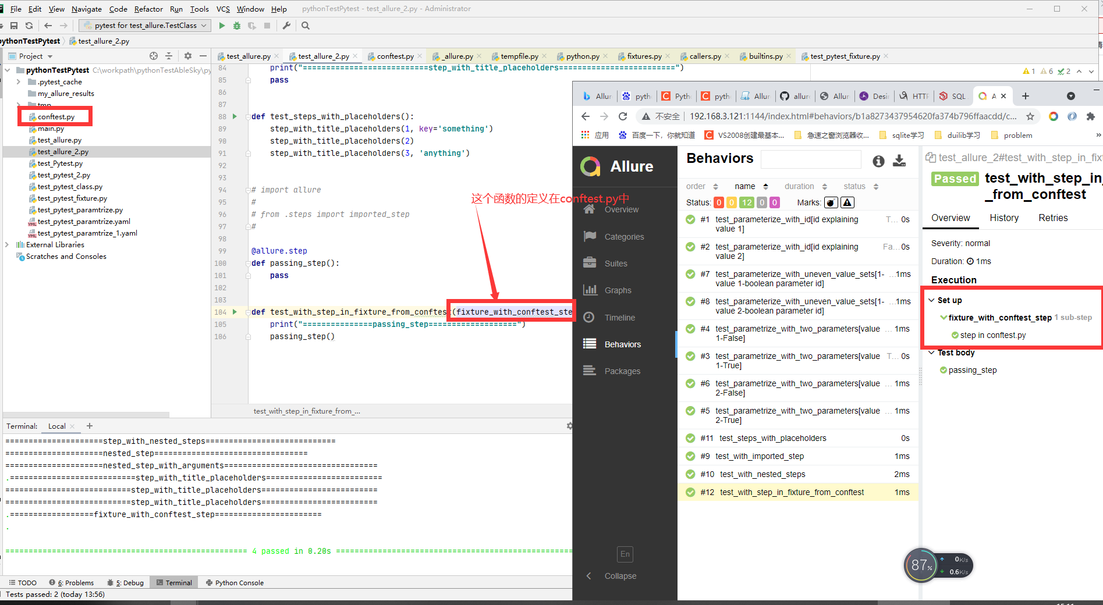Image resolution: width=1103 pixels, height=605 pixels.
Task: Toggle the broken status filter in yellow
Action: pyautogui.click(x=732, y=202)
